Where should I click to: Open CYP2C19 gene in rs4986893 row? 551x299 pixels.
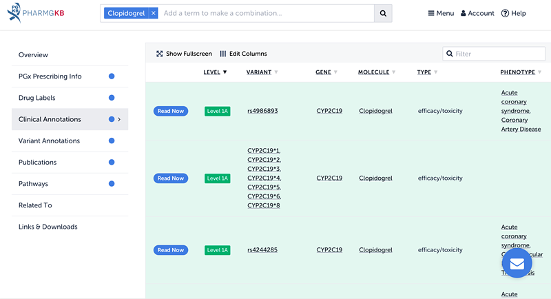click(329, 111)
